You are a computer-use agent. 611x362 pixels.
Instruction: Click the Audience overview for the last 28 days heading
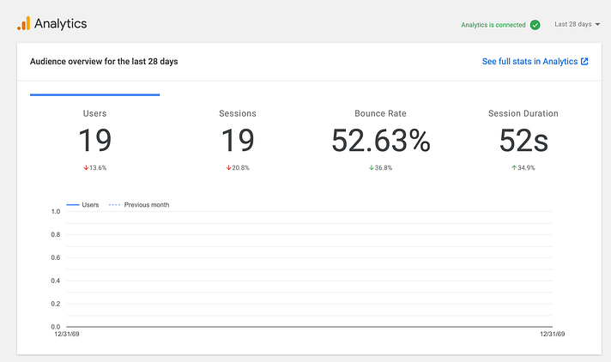(x=104, y=61)
